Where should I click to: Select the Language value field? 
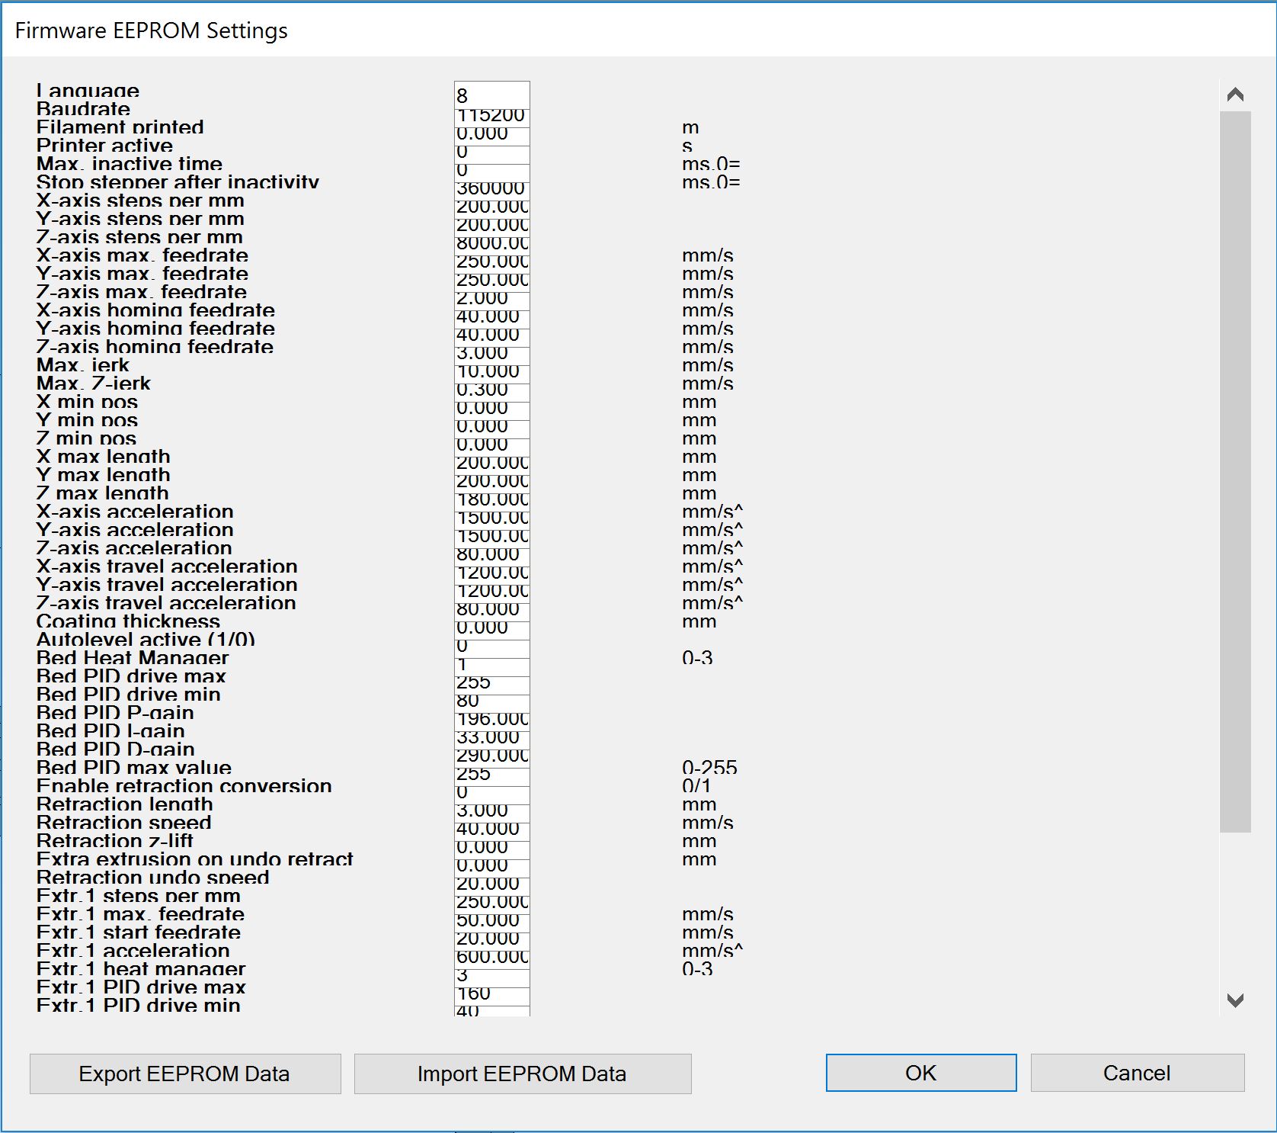pos(491,95)
